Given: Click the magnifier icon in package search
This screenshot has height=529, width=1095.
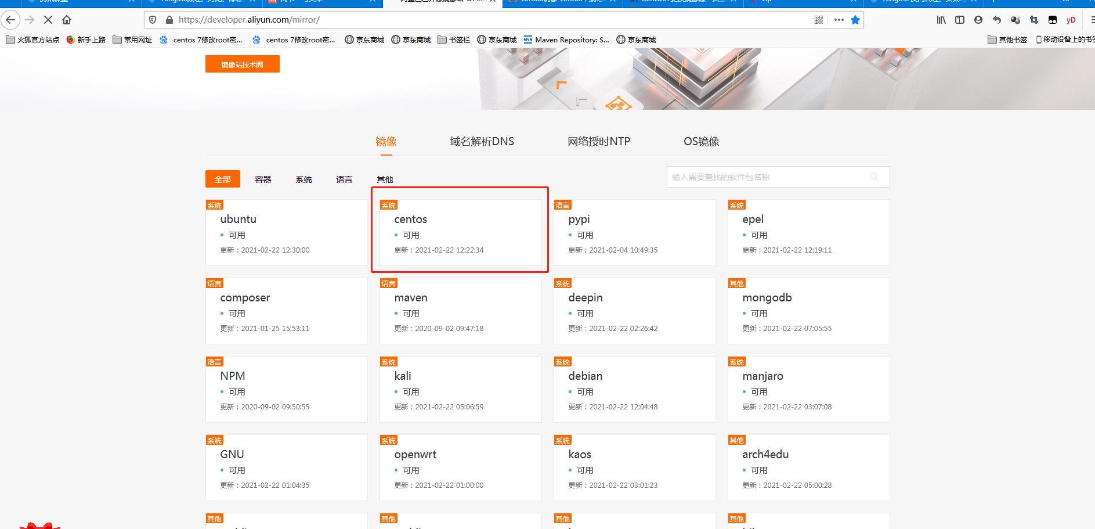Looking at the screenshot, I should [x=874, y=177].
